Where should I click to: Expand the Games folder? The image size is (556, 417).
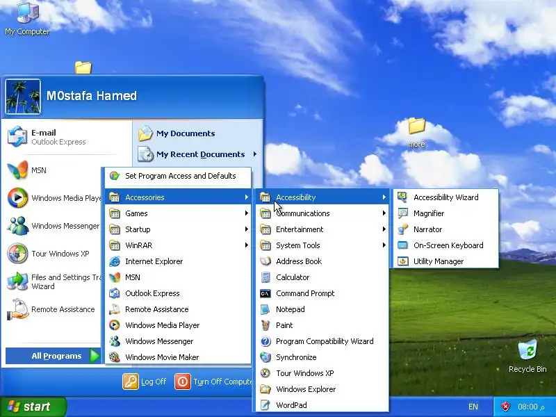pos(178,213)
